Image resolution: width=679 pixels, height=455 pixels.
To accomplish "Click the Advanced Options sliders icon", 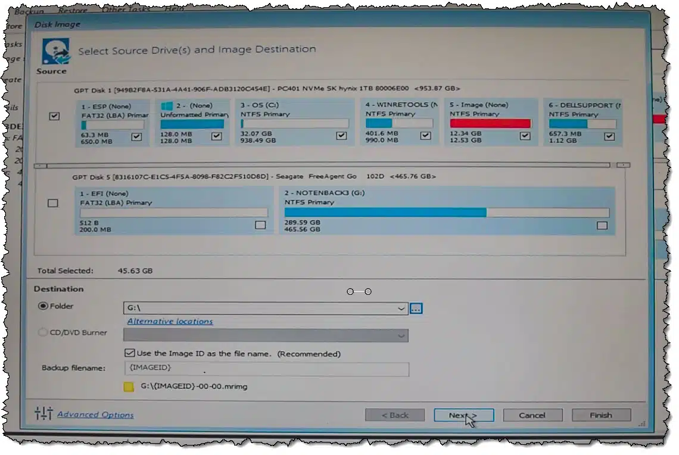I will point(43,413).
